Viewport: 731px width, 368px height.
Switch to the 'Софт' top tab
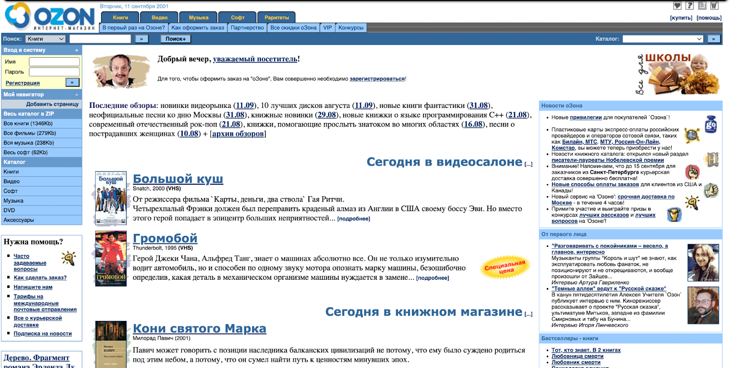pyautogui.click(x=238, y=17)
